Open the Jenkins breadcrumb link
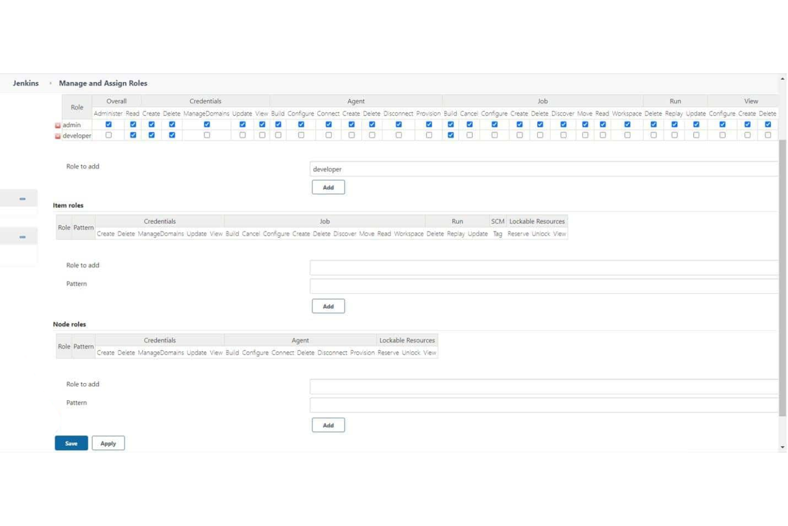The image size is (788, 526). coord(25,83)
